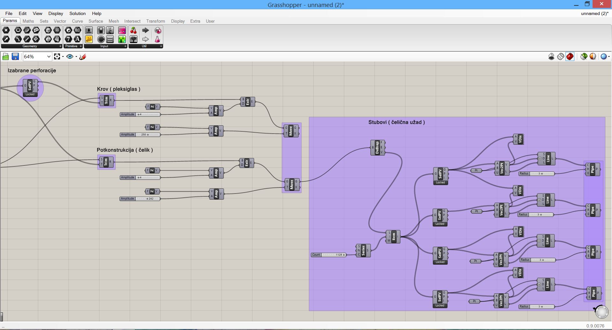The height and width of the screenshot is (330, 612).
Task: Switch to the Intersect tab
Action: [132, 21]
